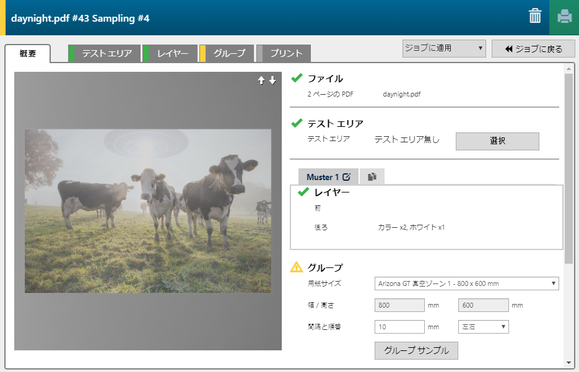
Task: Open the 左右 order dropdown
Action: [x=483, y=326]
